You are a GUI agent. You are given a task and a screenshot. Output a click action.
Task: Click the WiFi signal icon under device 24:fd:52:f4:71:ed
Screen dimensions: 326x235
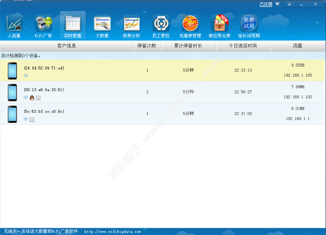(26, 76)
